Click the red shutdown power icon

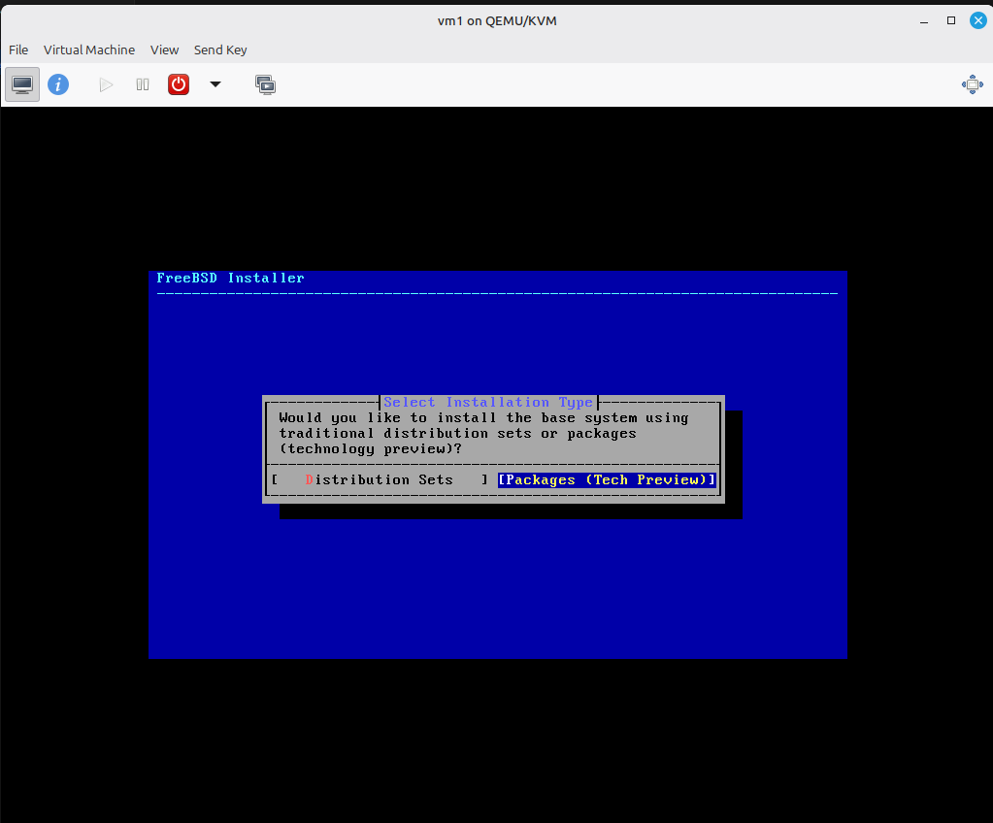(x=179, y=84)
